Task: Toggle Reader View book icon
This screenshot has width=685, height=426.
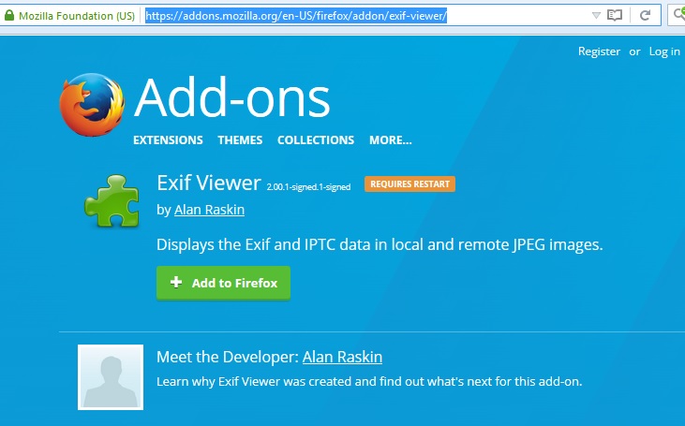Action: (x=615, y=16)
